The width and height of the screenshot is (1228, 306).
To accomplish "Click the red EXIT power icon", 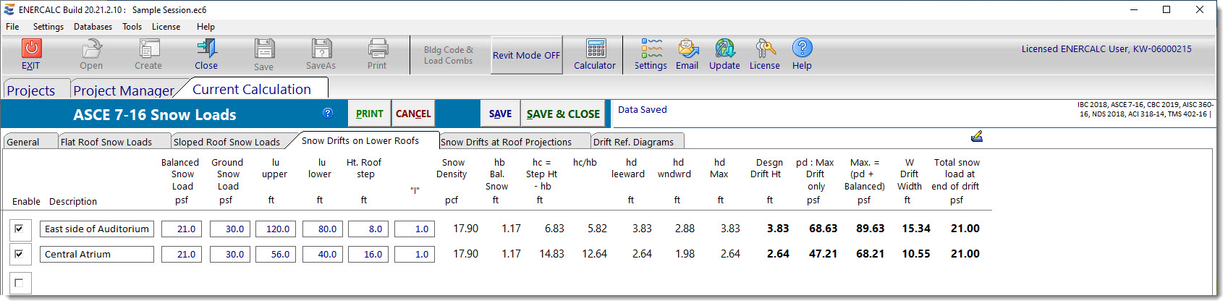I will pyautogui.click(x=30, y=49).
